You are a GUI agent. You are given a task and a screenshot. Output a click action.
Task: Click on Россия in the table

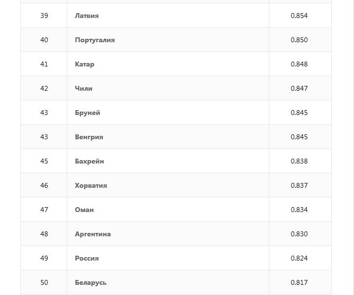pyautogui.click(x=87, y=258)
